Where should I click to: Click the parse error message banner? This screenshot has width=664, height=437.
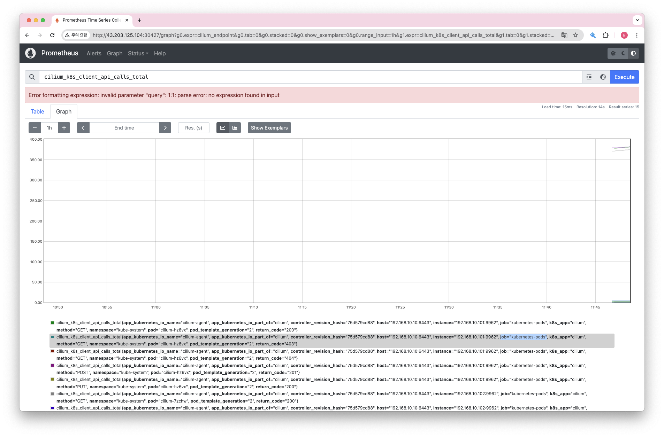pyautogui.click(x=332, y=95)
